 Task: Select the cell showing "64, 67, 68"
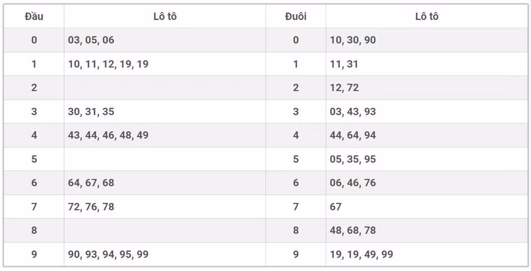tap(91, 183)
